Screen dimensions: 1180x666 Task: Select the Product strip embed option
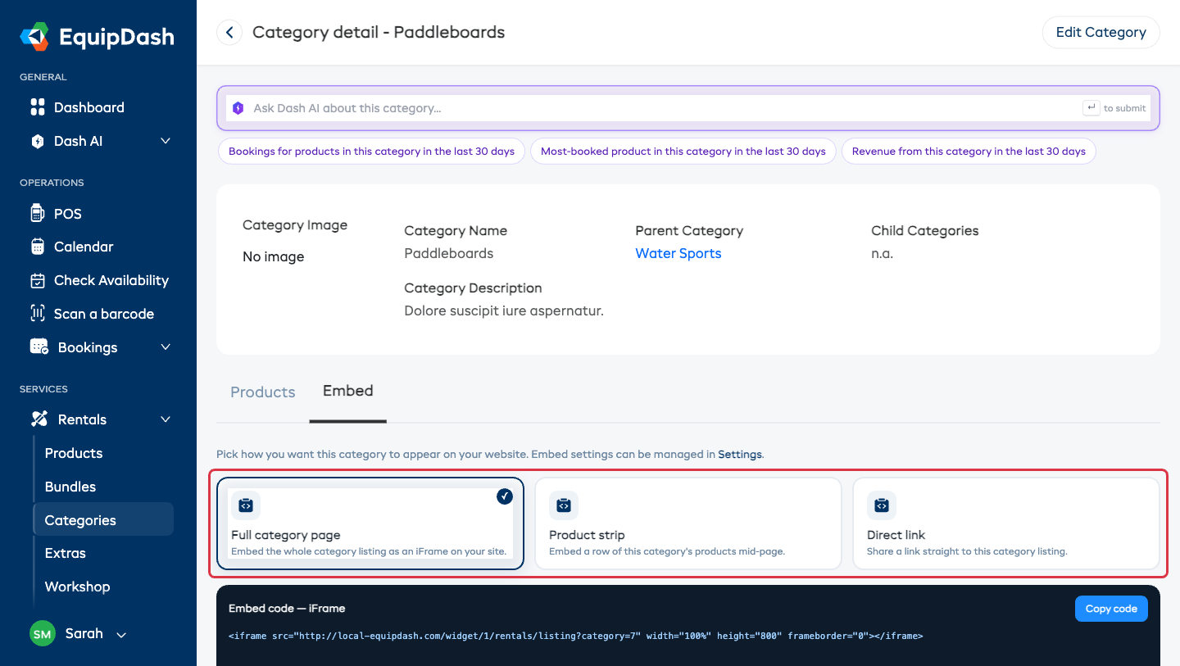point(688,523)
